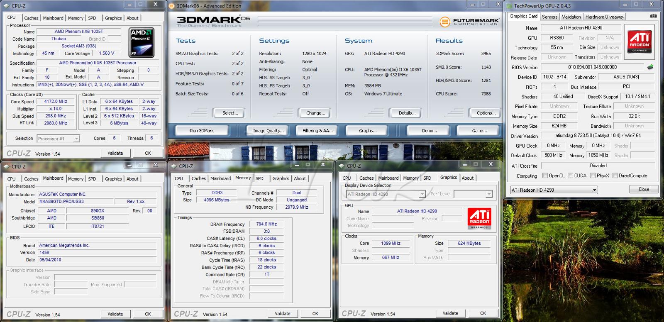Click Options... button under Results
This screenshot has height=322, width=664.
point(486,113)
